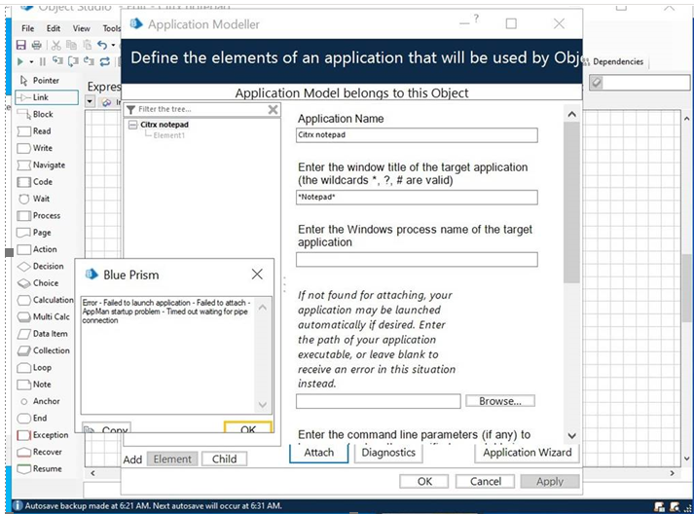Click the green Run play icon

[19, 61]
